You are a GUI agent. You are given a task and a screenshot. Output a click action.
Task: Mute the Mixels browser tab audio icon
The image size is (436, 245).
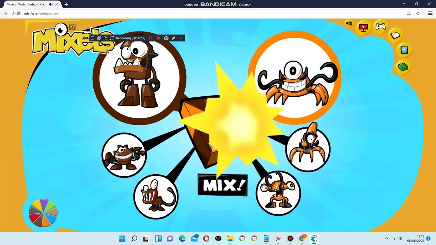51,4
